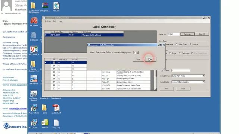Open the Select Label dropdown

(x=204, y=82)
